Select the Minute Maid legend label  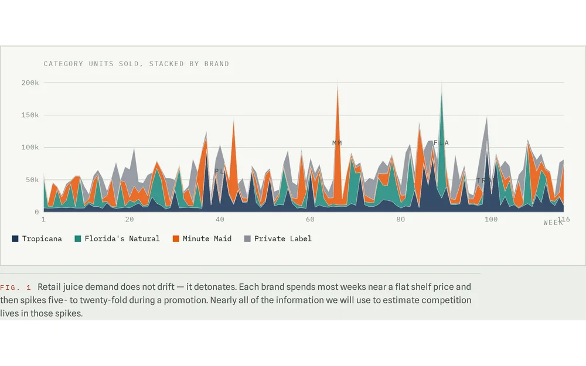pyautogui.click(x=207, y=239)
